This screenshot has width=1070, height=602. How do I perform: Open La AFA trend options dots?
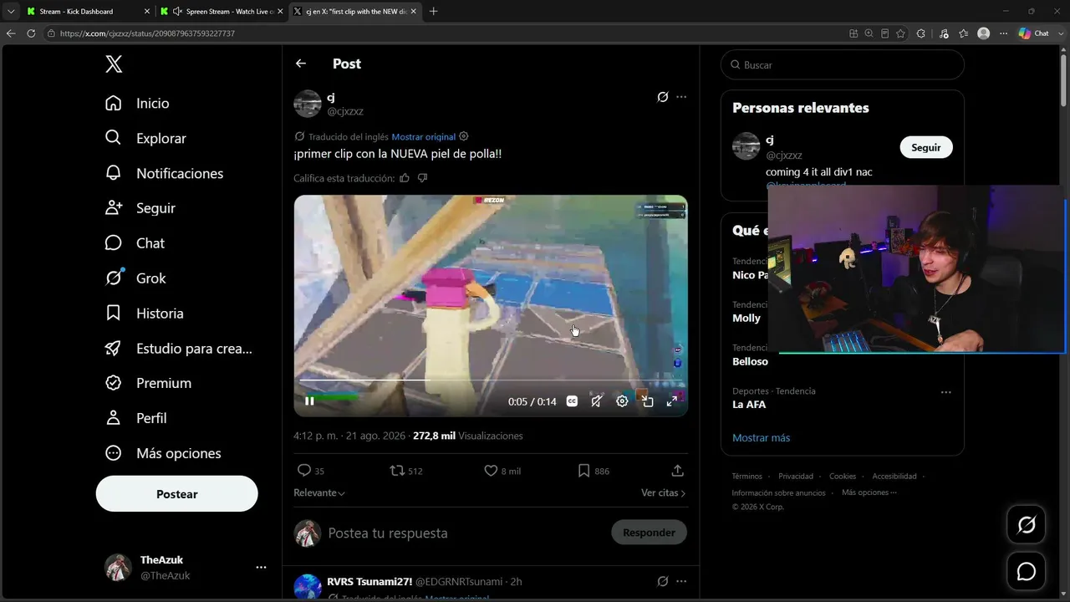[x=945, y=391]
